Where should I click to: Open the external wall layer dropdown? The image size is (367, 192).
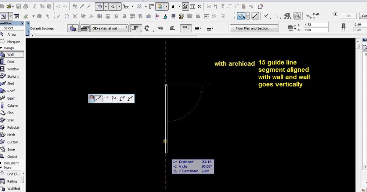(x=109, y=28)
